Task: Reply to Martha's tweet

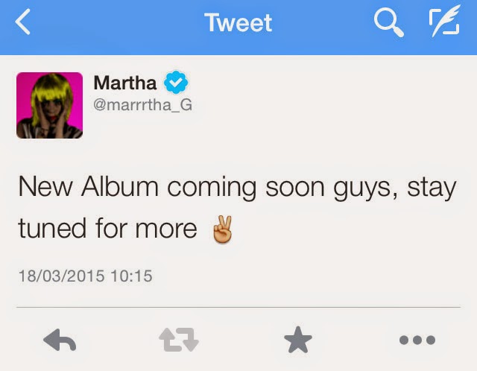Action: pos(60,340)
